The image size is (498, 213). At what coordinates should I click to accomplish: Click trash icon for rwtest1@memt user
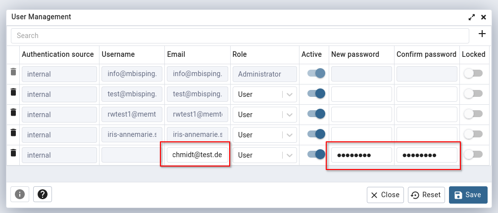13,112
